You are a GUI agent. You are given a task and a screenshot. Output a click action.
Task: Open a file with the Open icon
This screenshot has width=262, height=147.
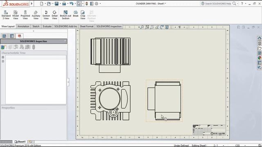coord(49,4)
